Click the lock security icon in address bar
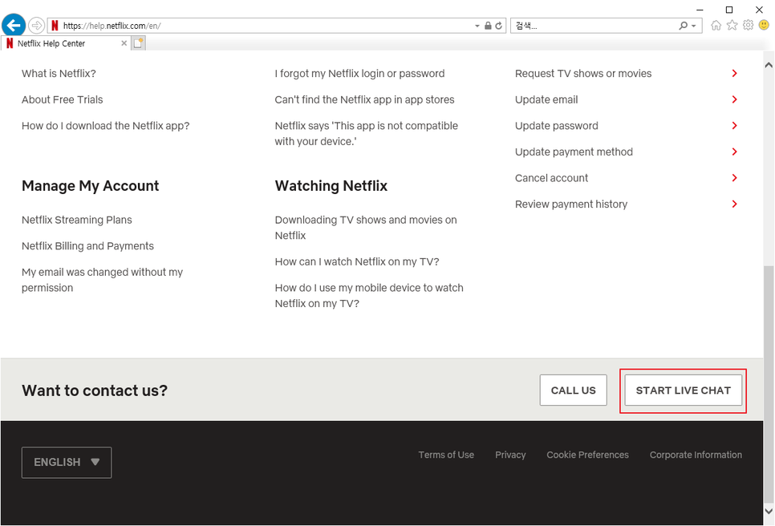 (488, 26)
